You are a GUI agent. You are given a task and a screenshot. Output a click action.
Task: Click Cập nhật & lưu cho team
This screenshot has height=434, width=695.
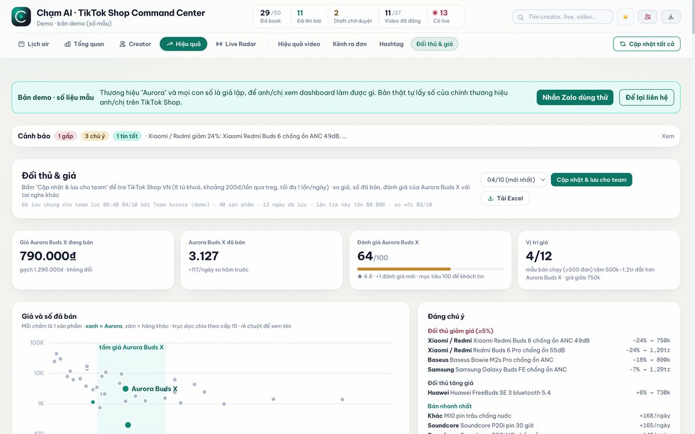tap(591, 179)
